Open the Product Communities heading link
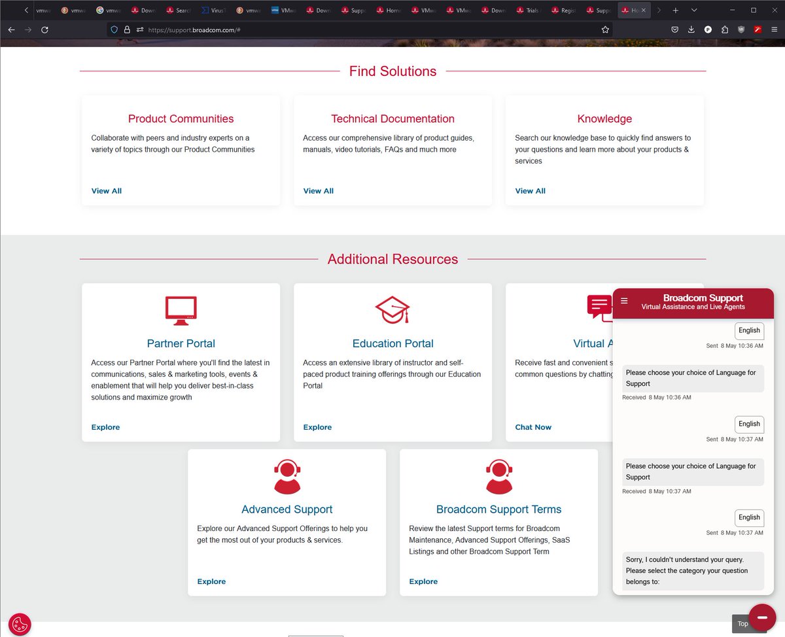 click(x=181, y=118)
